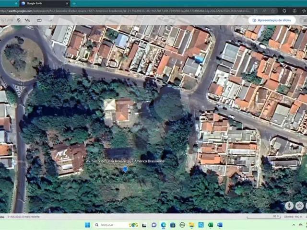Viewport: 307px width, 230px height.
Task: Add page to favorites star in address bar
Action: coord(273,11)
